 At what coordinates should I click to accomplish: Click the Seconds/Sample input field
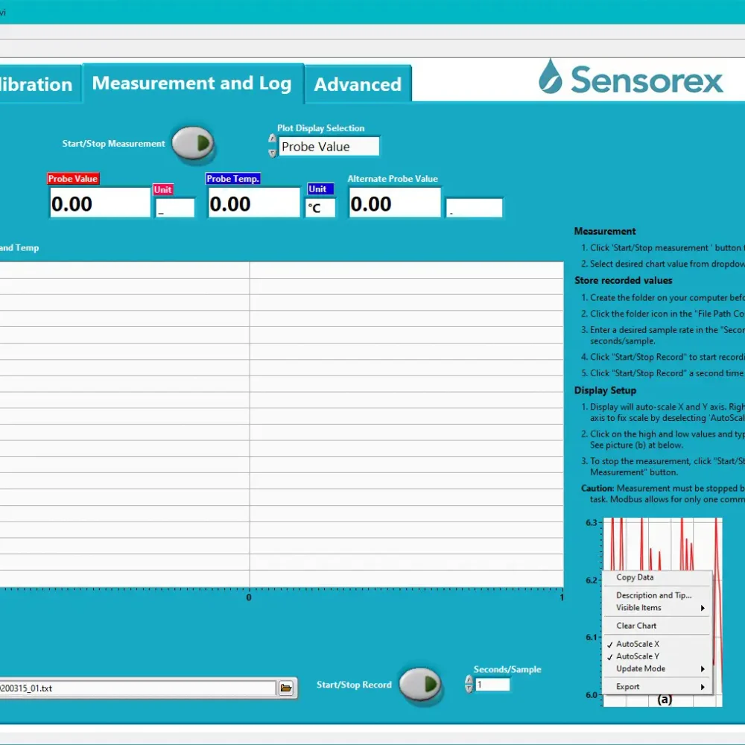pyautogui.click(x=492, y=685)
